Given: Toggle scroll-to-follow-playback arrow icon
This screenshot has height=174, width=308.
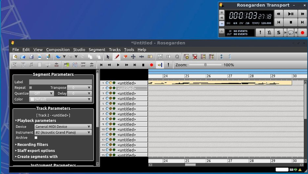Looking at the screenshot, I should pos(160,65).
